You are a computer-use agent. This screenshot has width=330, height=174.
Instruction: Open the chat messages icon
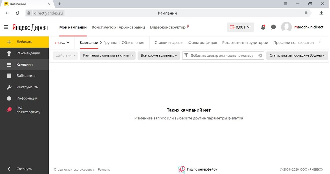coord(273,27)
